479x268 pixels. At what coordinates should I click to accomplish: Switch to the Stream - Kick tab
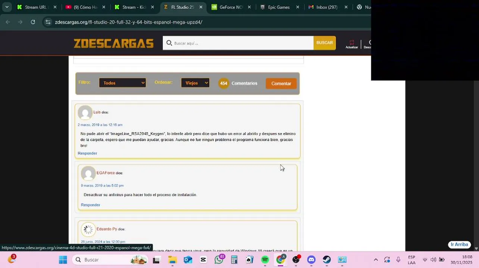coord(134,7)
